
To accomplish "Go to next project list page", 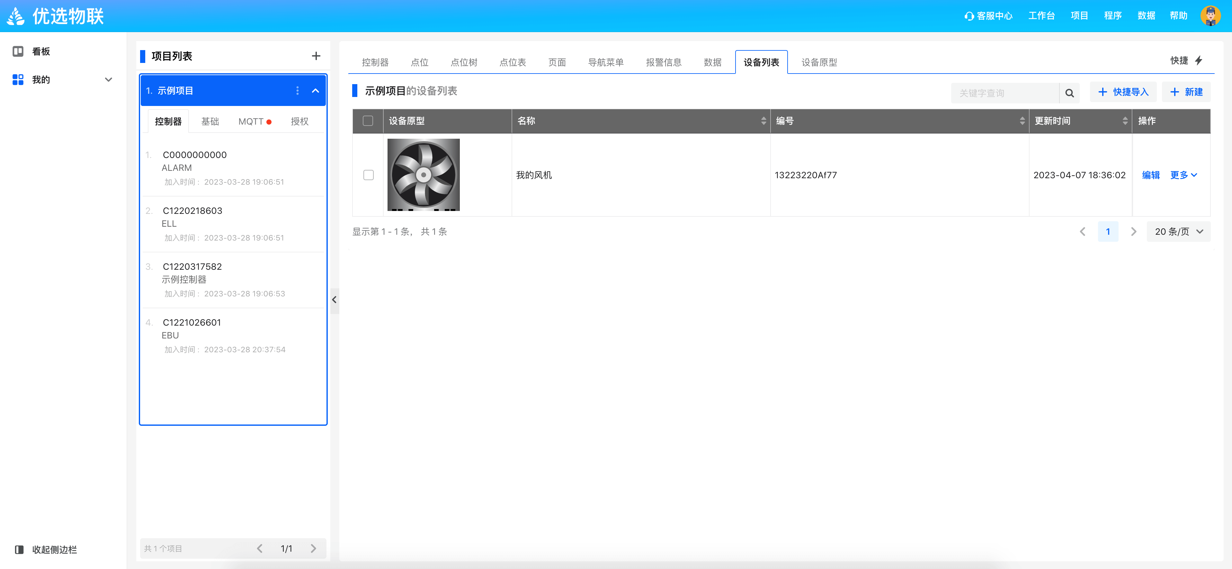I will (x=313, y=548).
